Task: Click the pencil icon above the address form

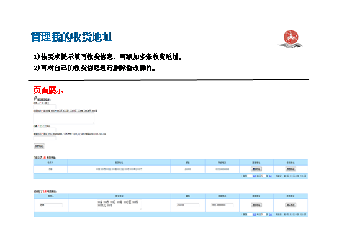Action: point(35,98)
